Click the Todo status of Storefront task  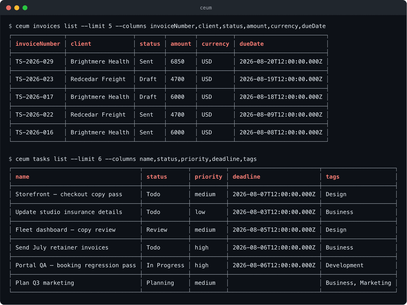pos(153,194)
